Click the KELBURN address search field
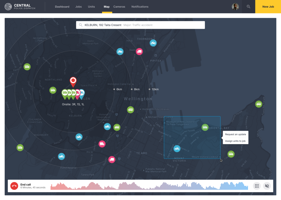Viewport: 281px width, 200px height. tap(140, 25)
